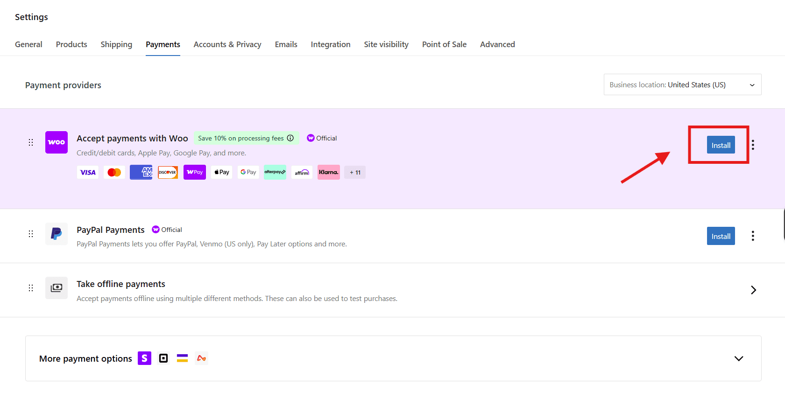Viewport: 785px width, 399px height.
Task: Open the PayPal Payments three-dot options menu
Action: (x=753, y=236)
